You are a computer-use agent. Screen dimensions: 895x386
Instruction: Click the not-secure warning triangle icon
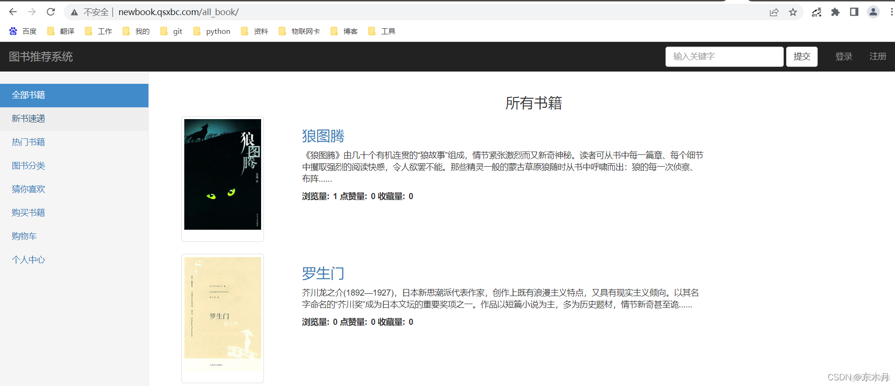(x=74, y=12)
